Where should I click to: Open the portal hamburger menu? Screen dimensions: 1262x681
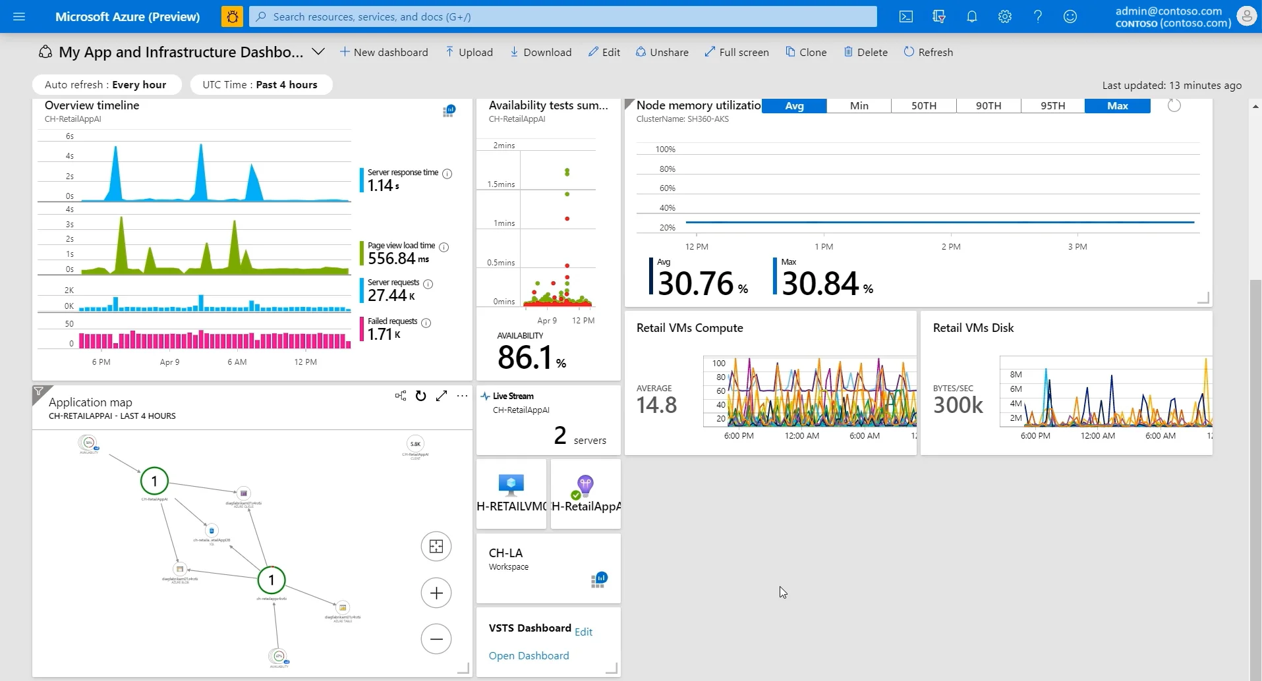19,16
